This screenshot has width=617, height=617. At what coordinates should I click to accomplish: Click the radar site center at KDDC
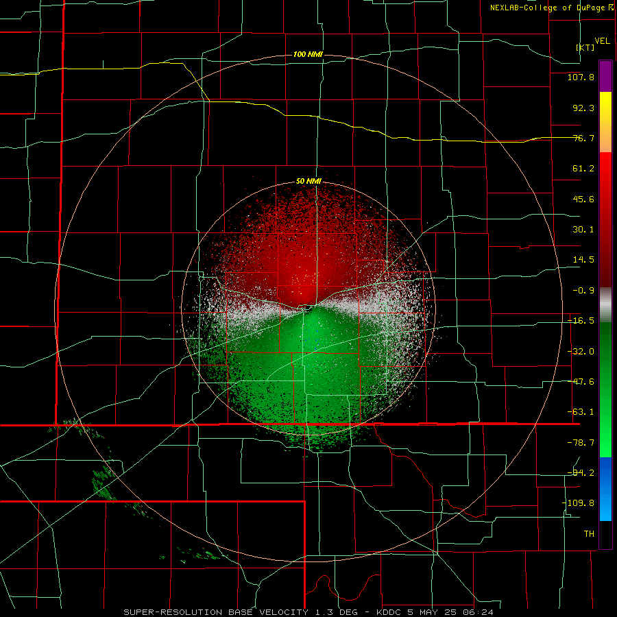tap(309, 308)
